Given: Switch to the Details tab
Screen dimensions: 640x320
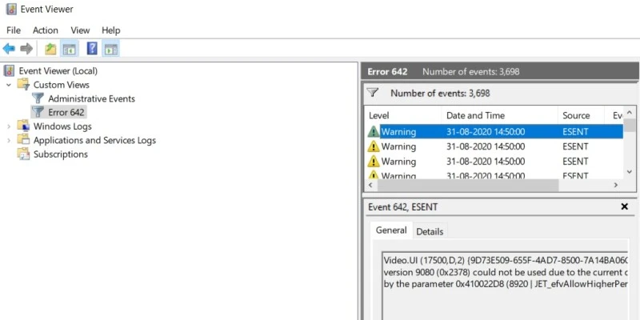Looking at the screenshot, I should click(x=430, y=231).
